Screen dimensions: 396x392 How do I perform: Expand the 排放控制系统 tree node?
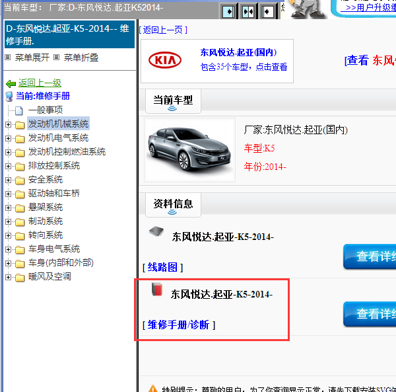8,166
